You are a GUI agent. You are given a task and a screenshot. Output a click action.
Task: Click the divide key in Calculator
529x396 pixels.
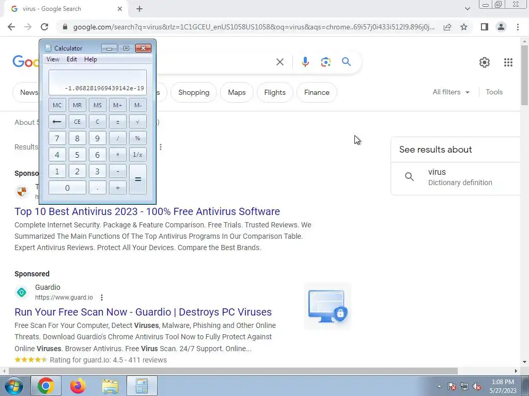[x=118, y=138]
